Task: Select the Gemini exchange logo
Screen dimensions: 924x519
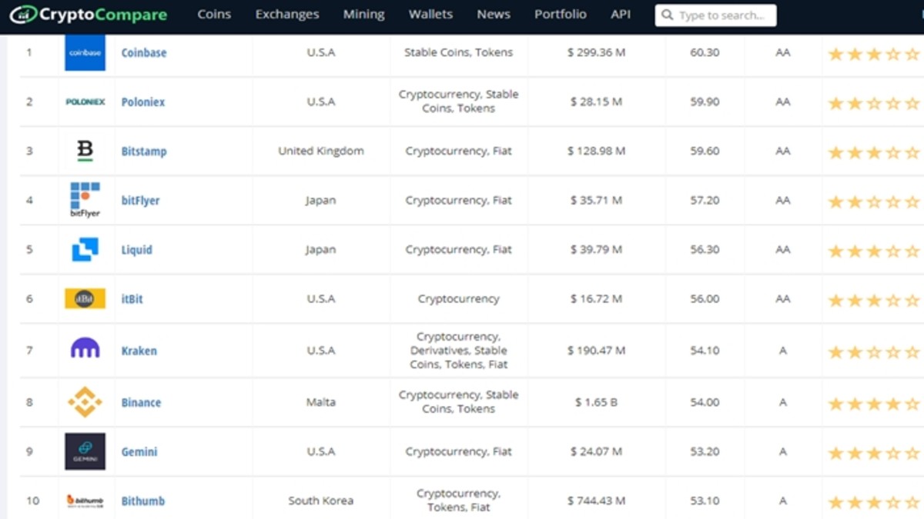Action: (85, 452)
